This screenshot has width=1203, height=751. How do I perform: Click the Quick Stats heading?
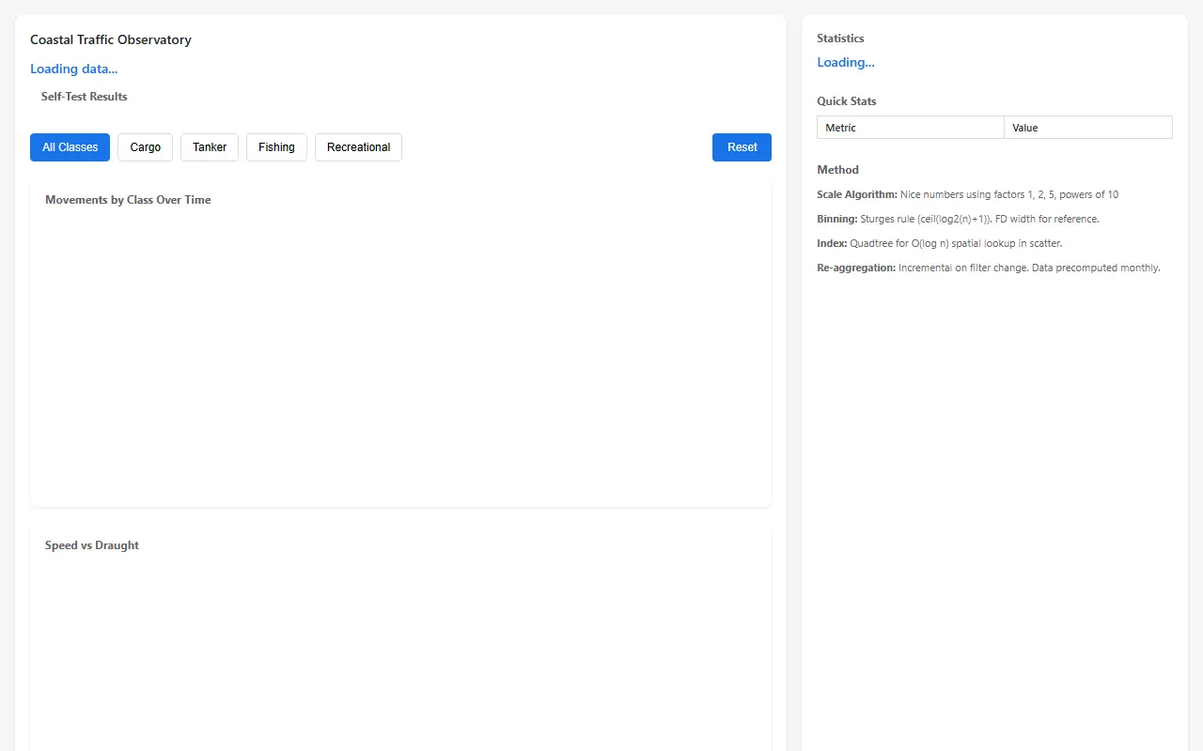[x=847, y=101]
